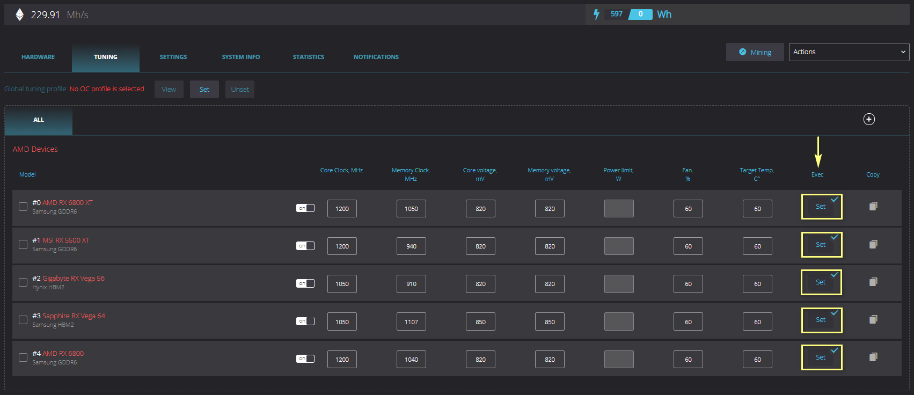Click the 0 Wh energy counter value
The height and width of the screenshot is (395, 914).
pos(640,14)
